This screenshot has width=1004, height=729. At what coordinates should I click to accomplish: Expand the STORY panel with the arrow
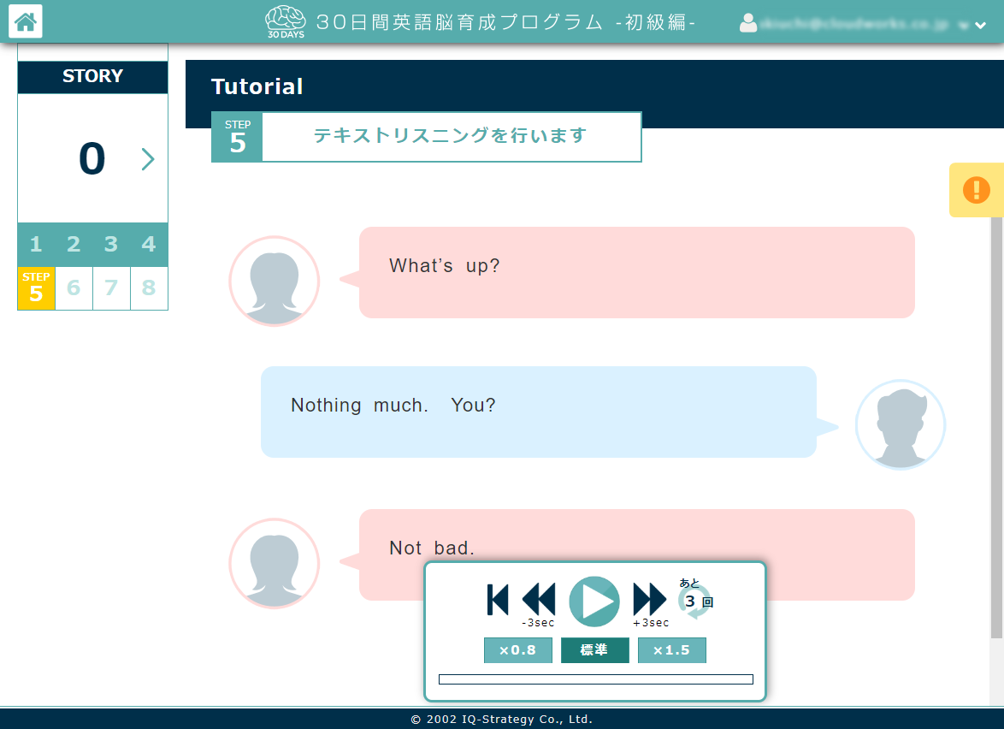(x=148, y=159)
